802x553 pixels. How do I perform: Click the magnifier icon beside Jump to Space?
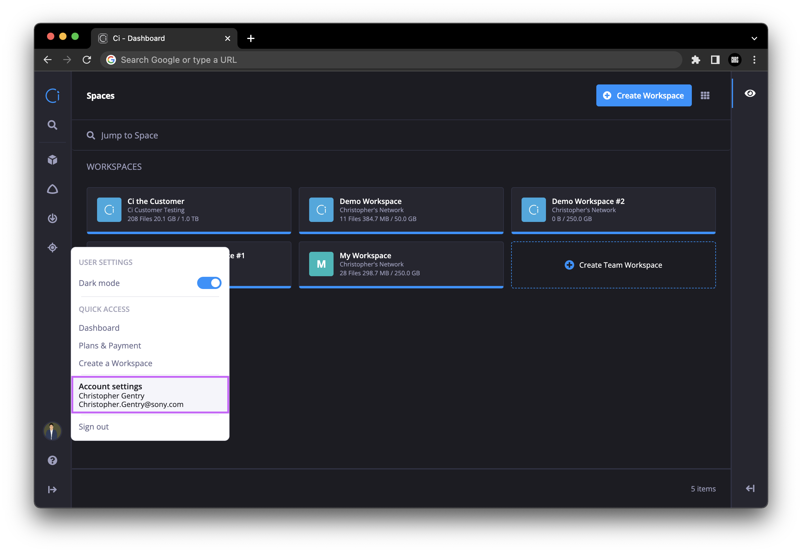91,135
